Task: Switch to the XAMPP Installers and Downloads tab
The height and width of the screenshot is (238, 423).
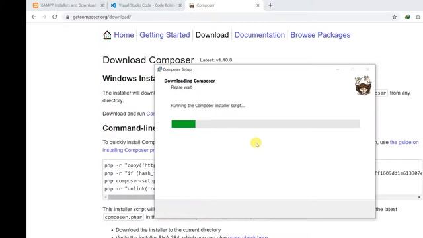Action: (68, 5)
